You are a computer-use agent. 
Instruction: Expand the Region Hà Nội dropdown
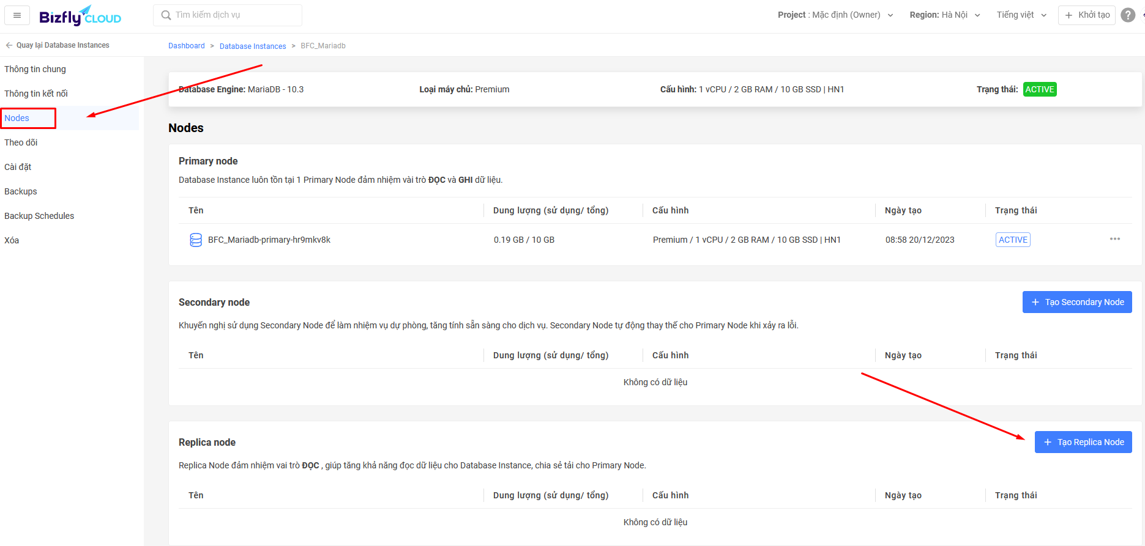(945, 15)
